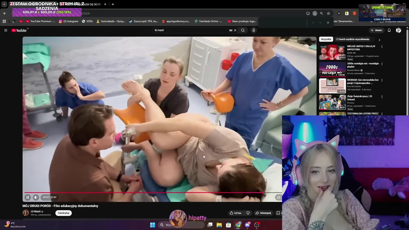Open Discord from the taskbar
The image size is (409, 230).
click(247, 225)
